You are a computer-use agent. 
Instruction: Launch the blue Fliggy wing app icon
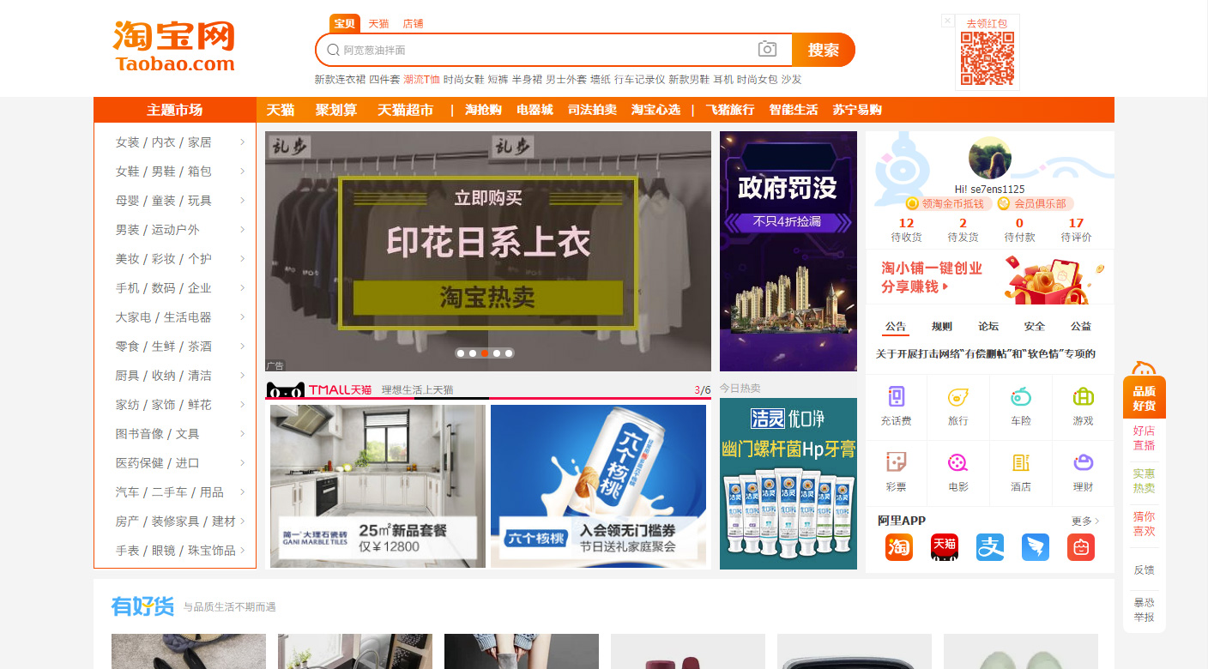click(x=1036, y=547)
